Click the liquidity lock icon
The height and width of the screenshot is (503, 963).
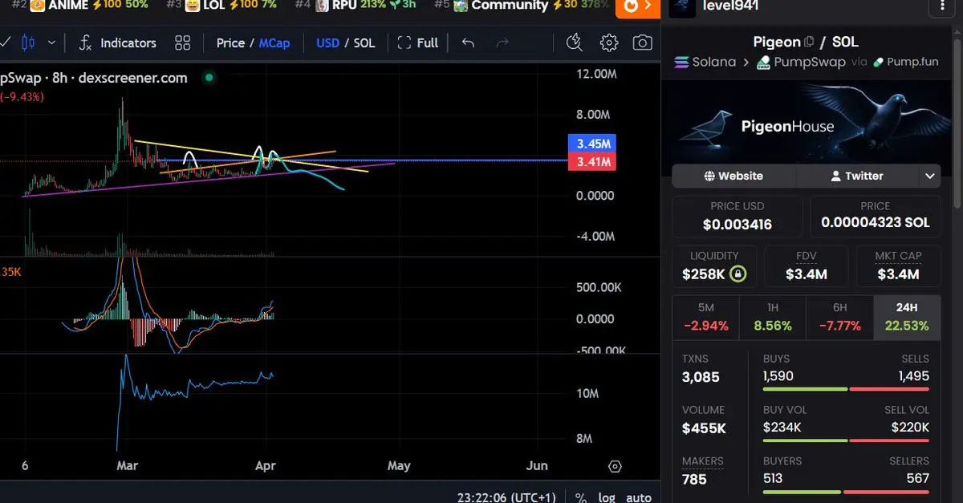tap(738, 274)
